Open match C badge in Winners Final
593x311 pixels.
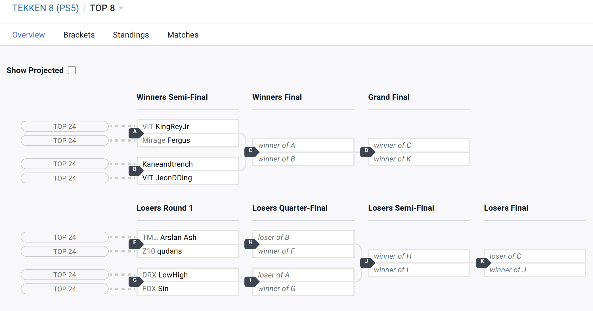point(251,151)
